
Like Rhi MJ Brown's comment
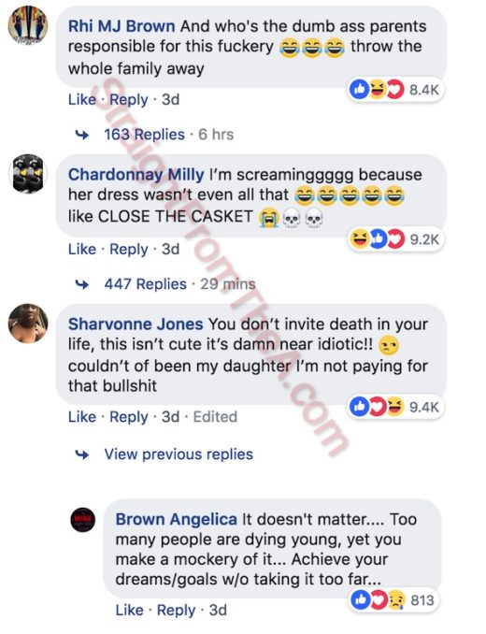82,99
